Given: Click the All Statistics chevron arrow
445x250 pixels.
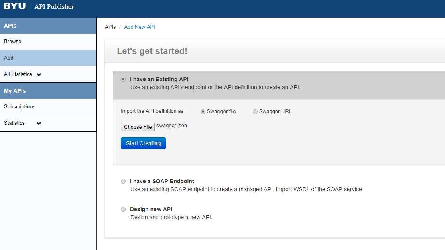Looking at the screenshot, I should (39, 75).
